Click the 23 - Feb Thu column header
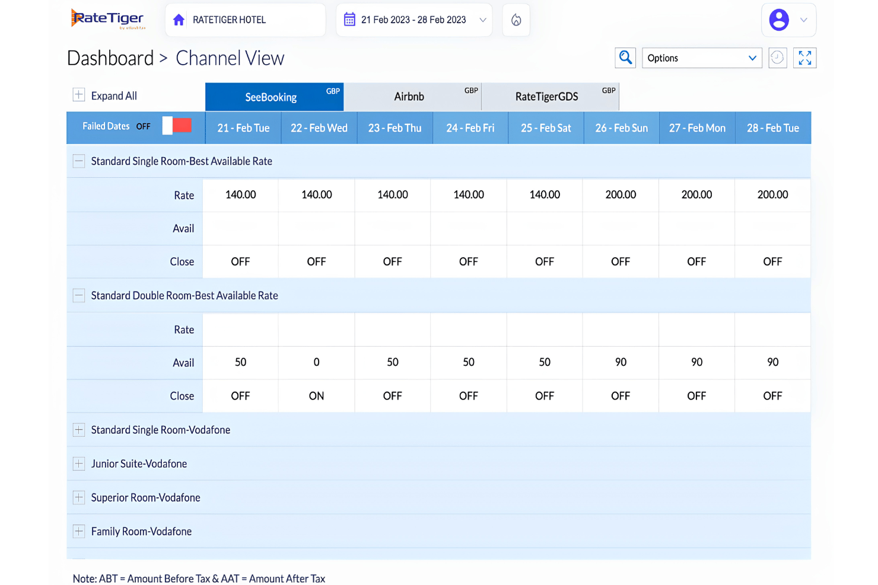878x585 pixels. point(395,128)
